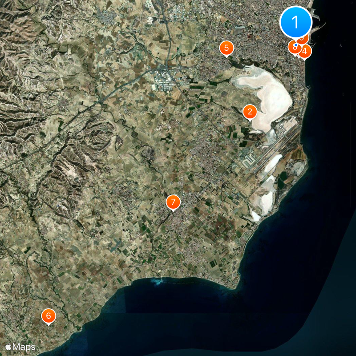Select orange pin 4 by the coast
This screenshot has height=356, width=356.
(x=305, y=51)
